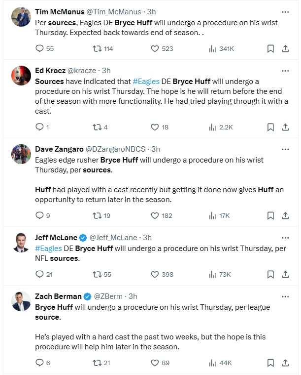Viewport: 301px width, 375px height.
Task: Like Dave Zangaro's tweet
Action: tap(155, 215)
